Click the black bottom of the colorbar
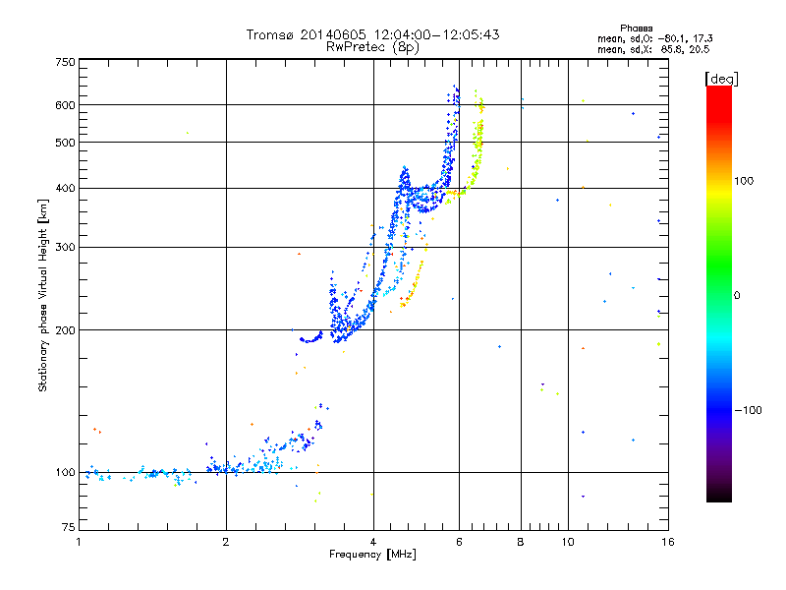The width and height of the screenshot is (786, 590). [x=719, y=495]
